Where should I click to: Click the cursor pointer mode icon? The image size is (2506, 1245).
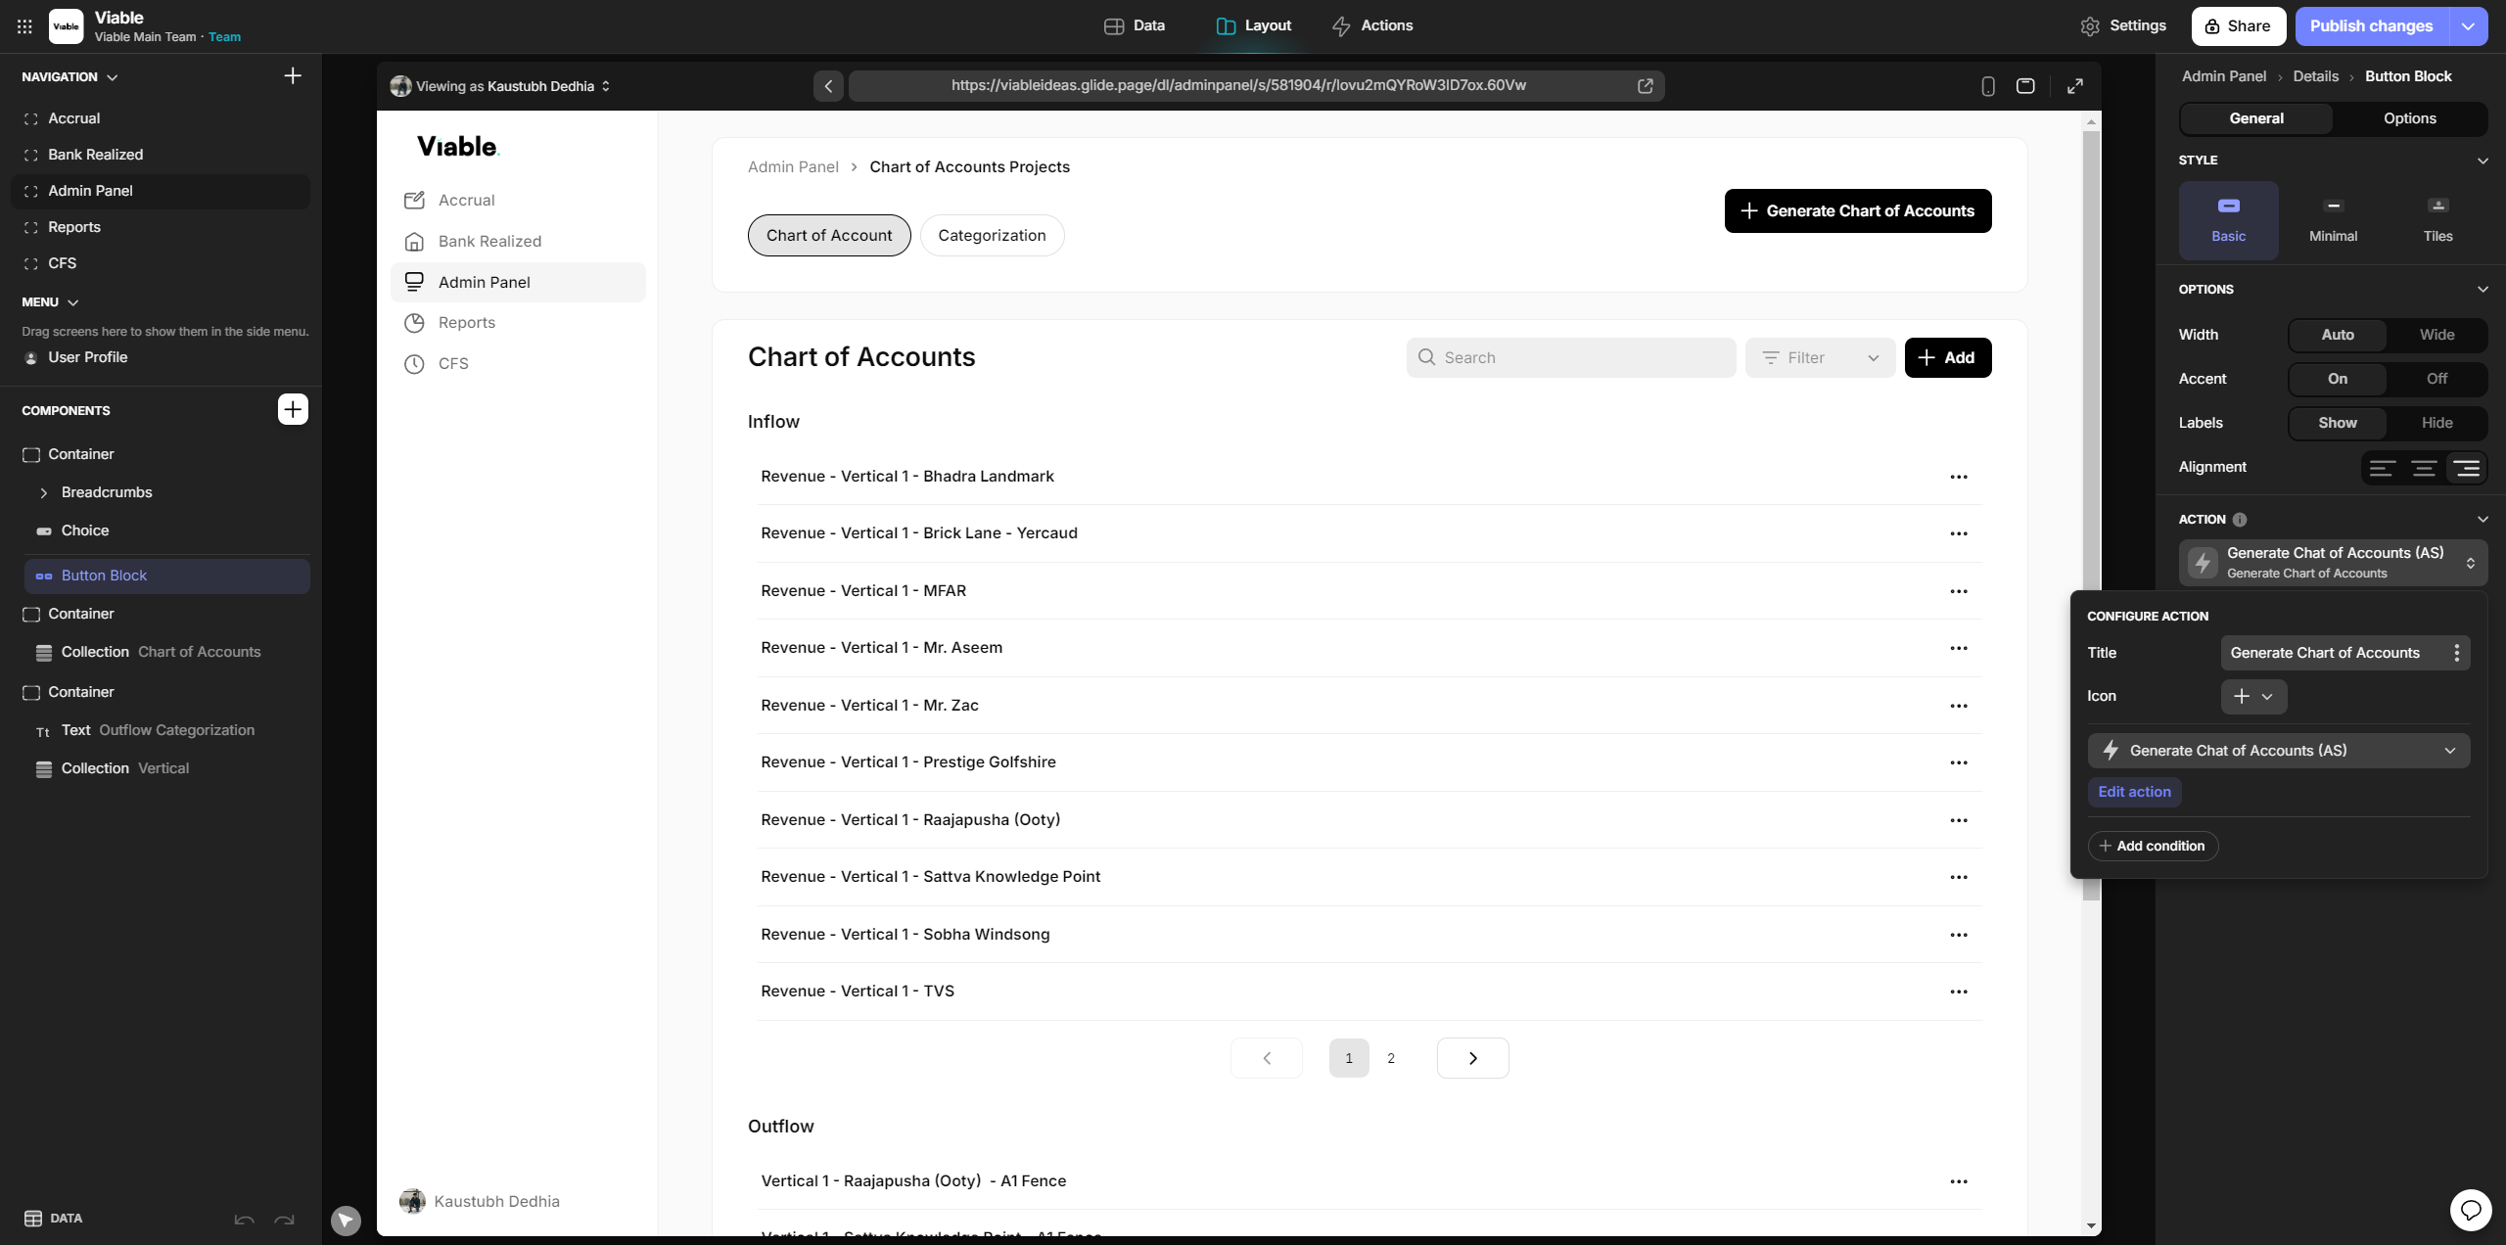pyautogui.click(x=346, y=1220)
